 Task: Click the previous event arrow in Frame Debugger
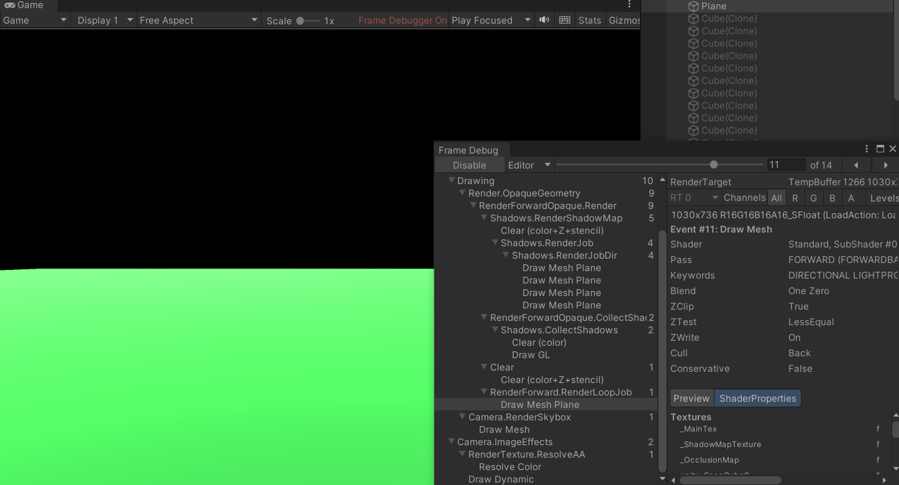[x=856, y=164]
